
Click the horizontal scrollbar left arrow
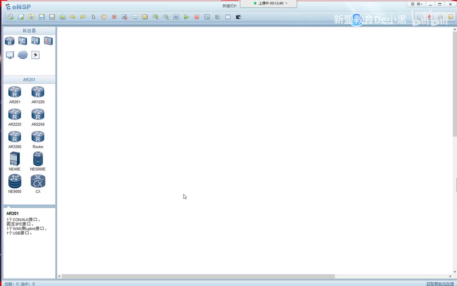coord(60,276)
